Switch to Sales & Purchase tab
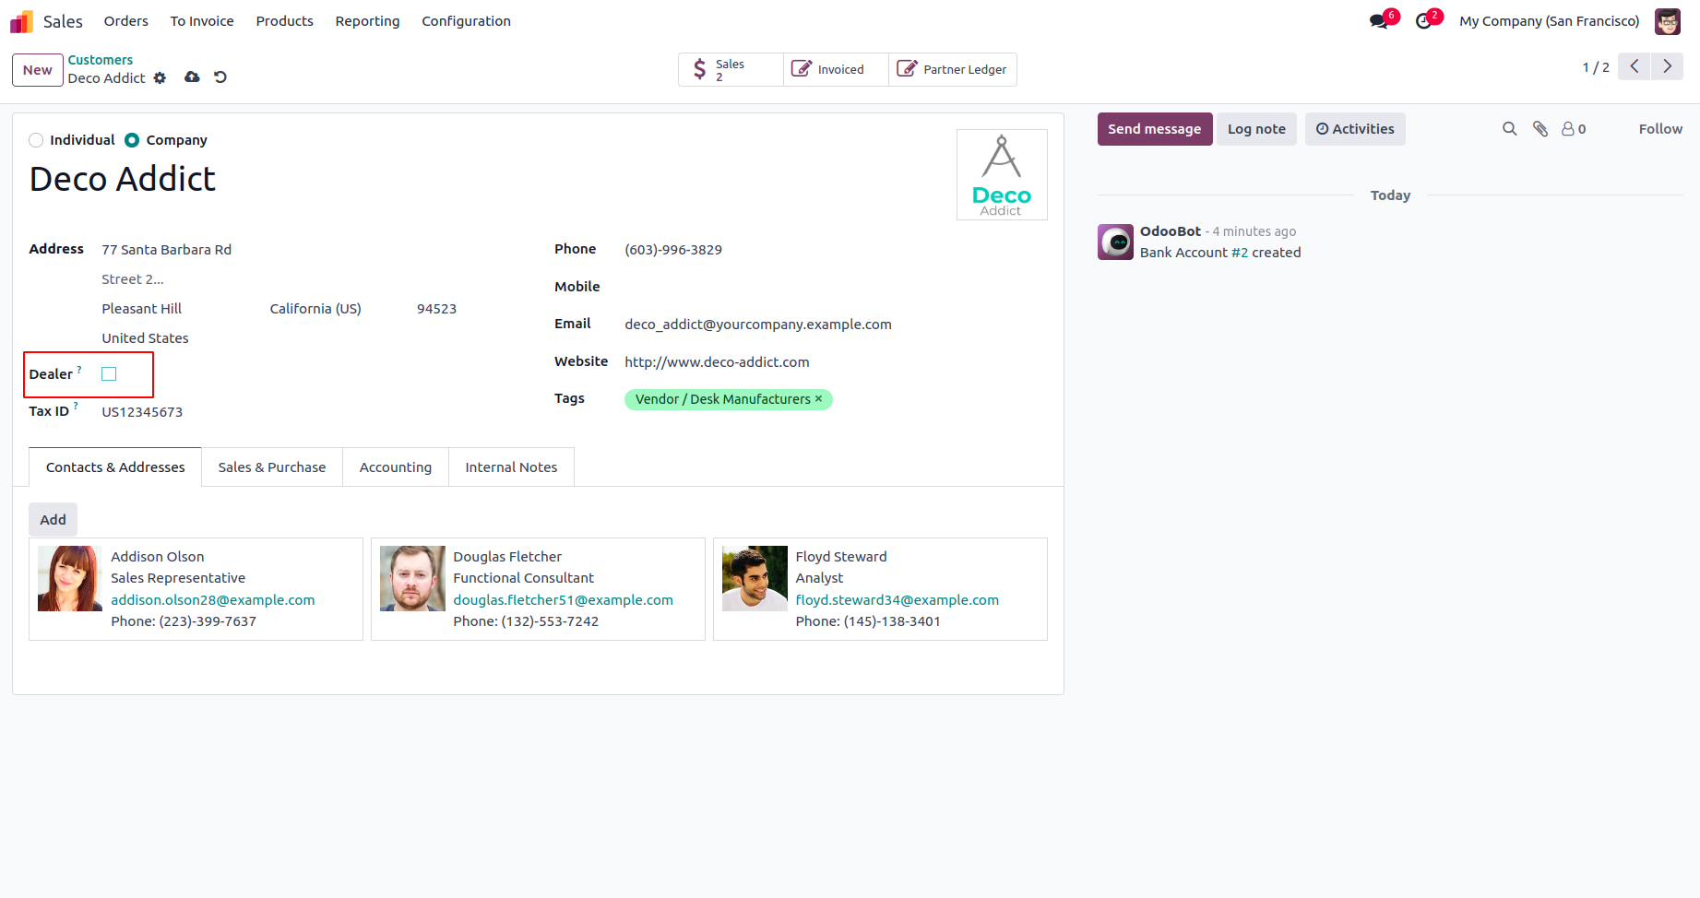The image size is (1700, 898). pyautogui.click(x=272, y=467)
